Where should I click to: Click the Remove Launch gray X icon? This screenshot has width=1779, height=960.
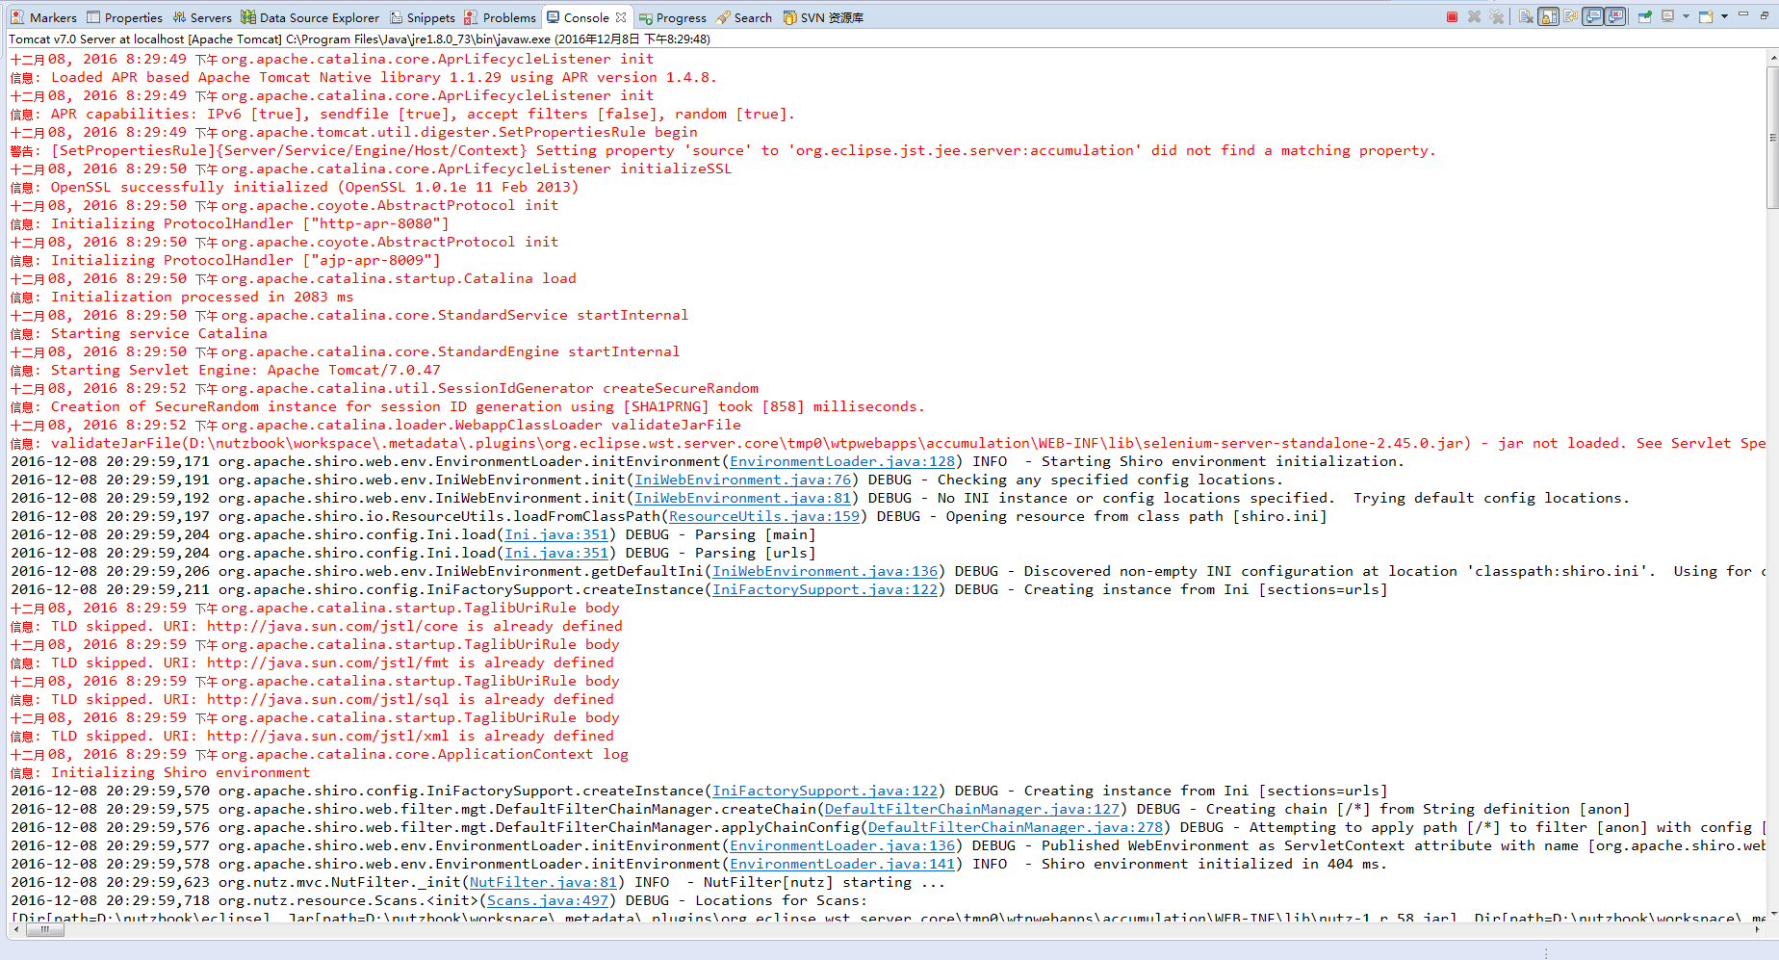(1474, 17)
